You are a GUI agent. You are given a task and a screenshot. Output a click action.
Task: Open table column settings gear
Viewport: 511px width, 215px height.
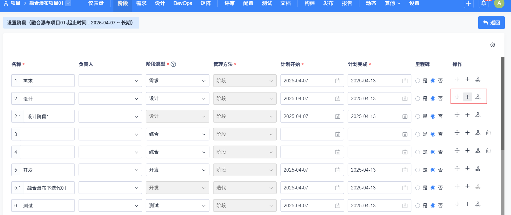click(x=493, y=45)
